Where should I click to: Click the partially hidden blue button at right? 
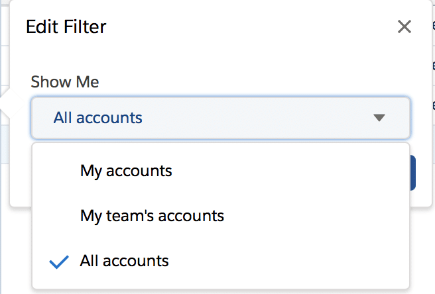tap(412, 173)
